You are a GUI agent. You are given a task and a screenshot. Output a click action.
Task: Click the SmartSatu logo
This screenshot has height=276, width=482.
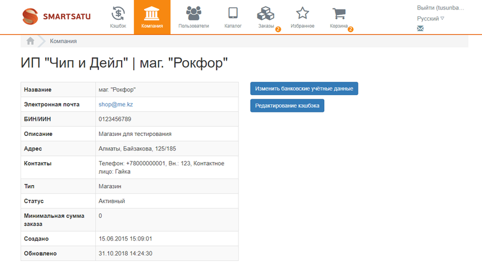[x=57, y=17]
